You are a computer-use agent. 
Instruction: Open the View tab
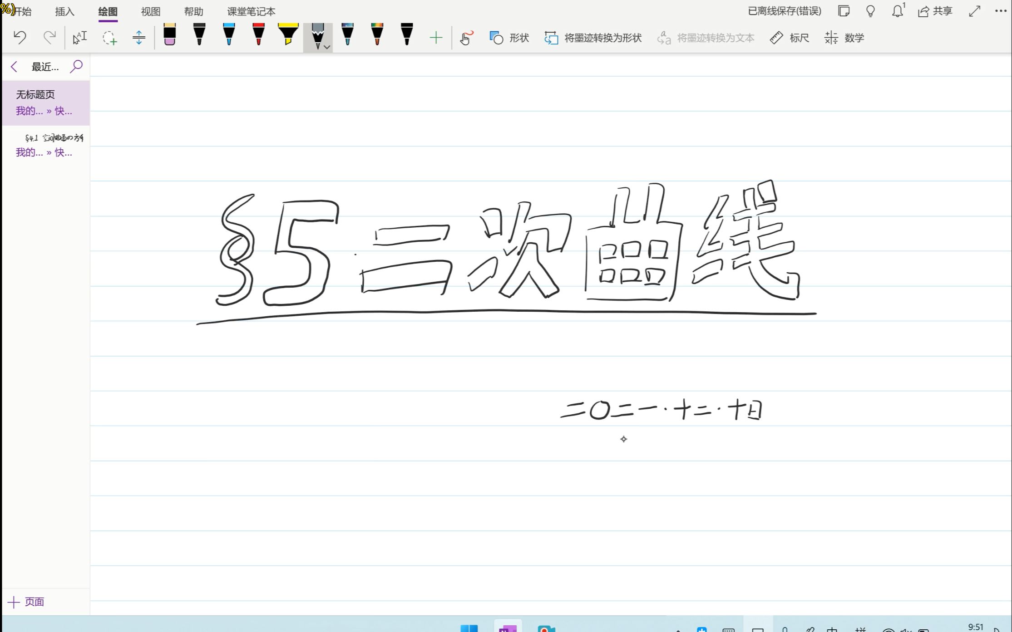point(150,11)
